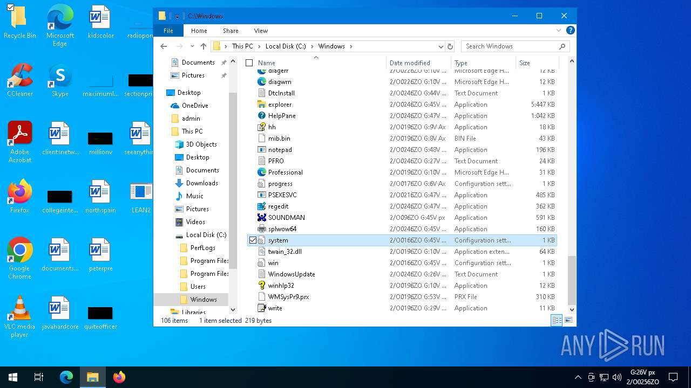Open CCleaner desktop shortcut
The height and width of the screenshot is (388, 691).
click(20, 80)
